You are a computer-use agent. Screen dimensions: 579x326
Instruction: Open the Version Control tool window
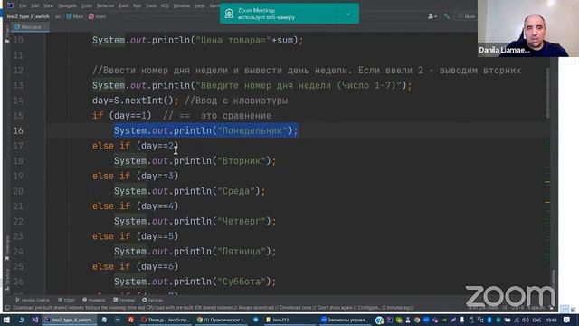[x=33, y=300]
